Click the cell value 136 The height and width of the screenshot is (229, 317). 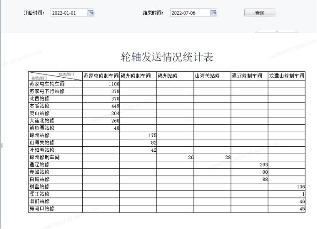point(301,187)
